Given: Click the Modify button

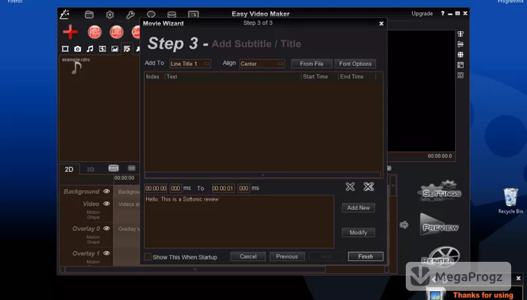Looking at the screenshot, I should pyautogui.click(x=358, y=232).
